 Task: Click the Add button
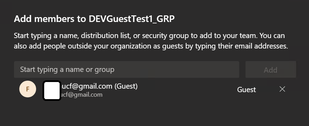click(270, 69)
